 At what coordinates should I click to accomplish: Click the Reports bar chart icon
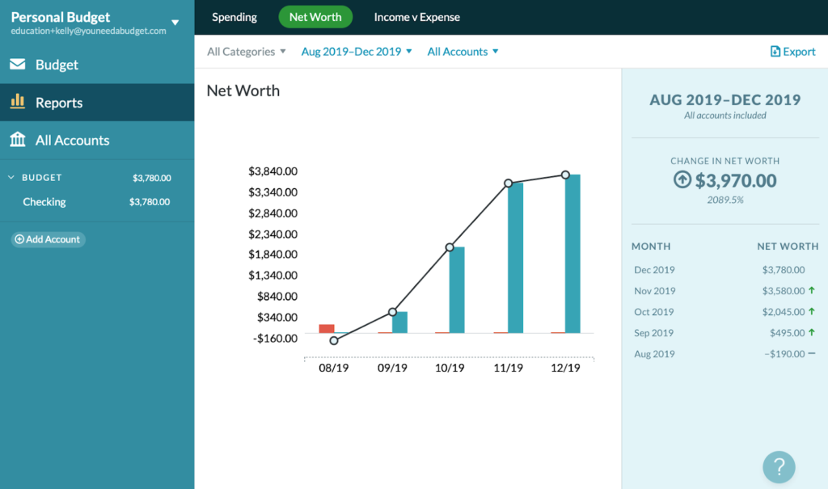click(18, 101)
